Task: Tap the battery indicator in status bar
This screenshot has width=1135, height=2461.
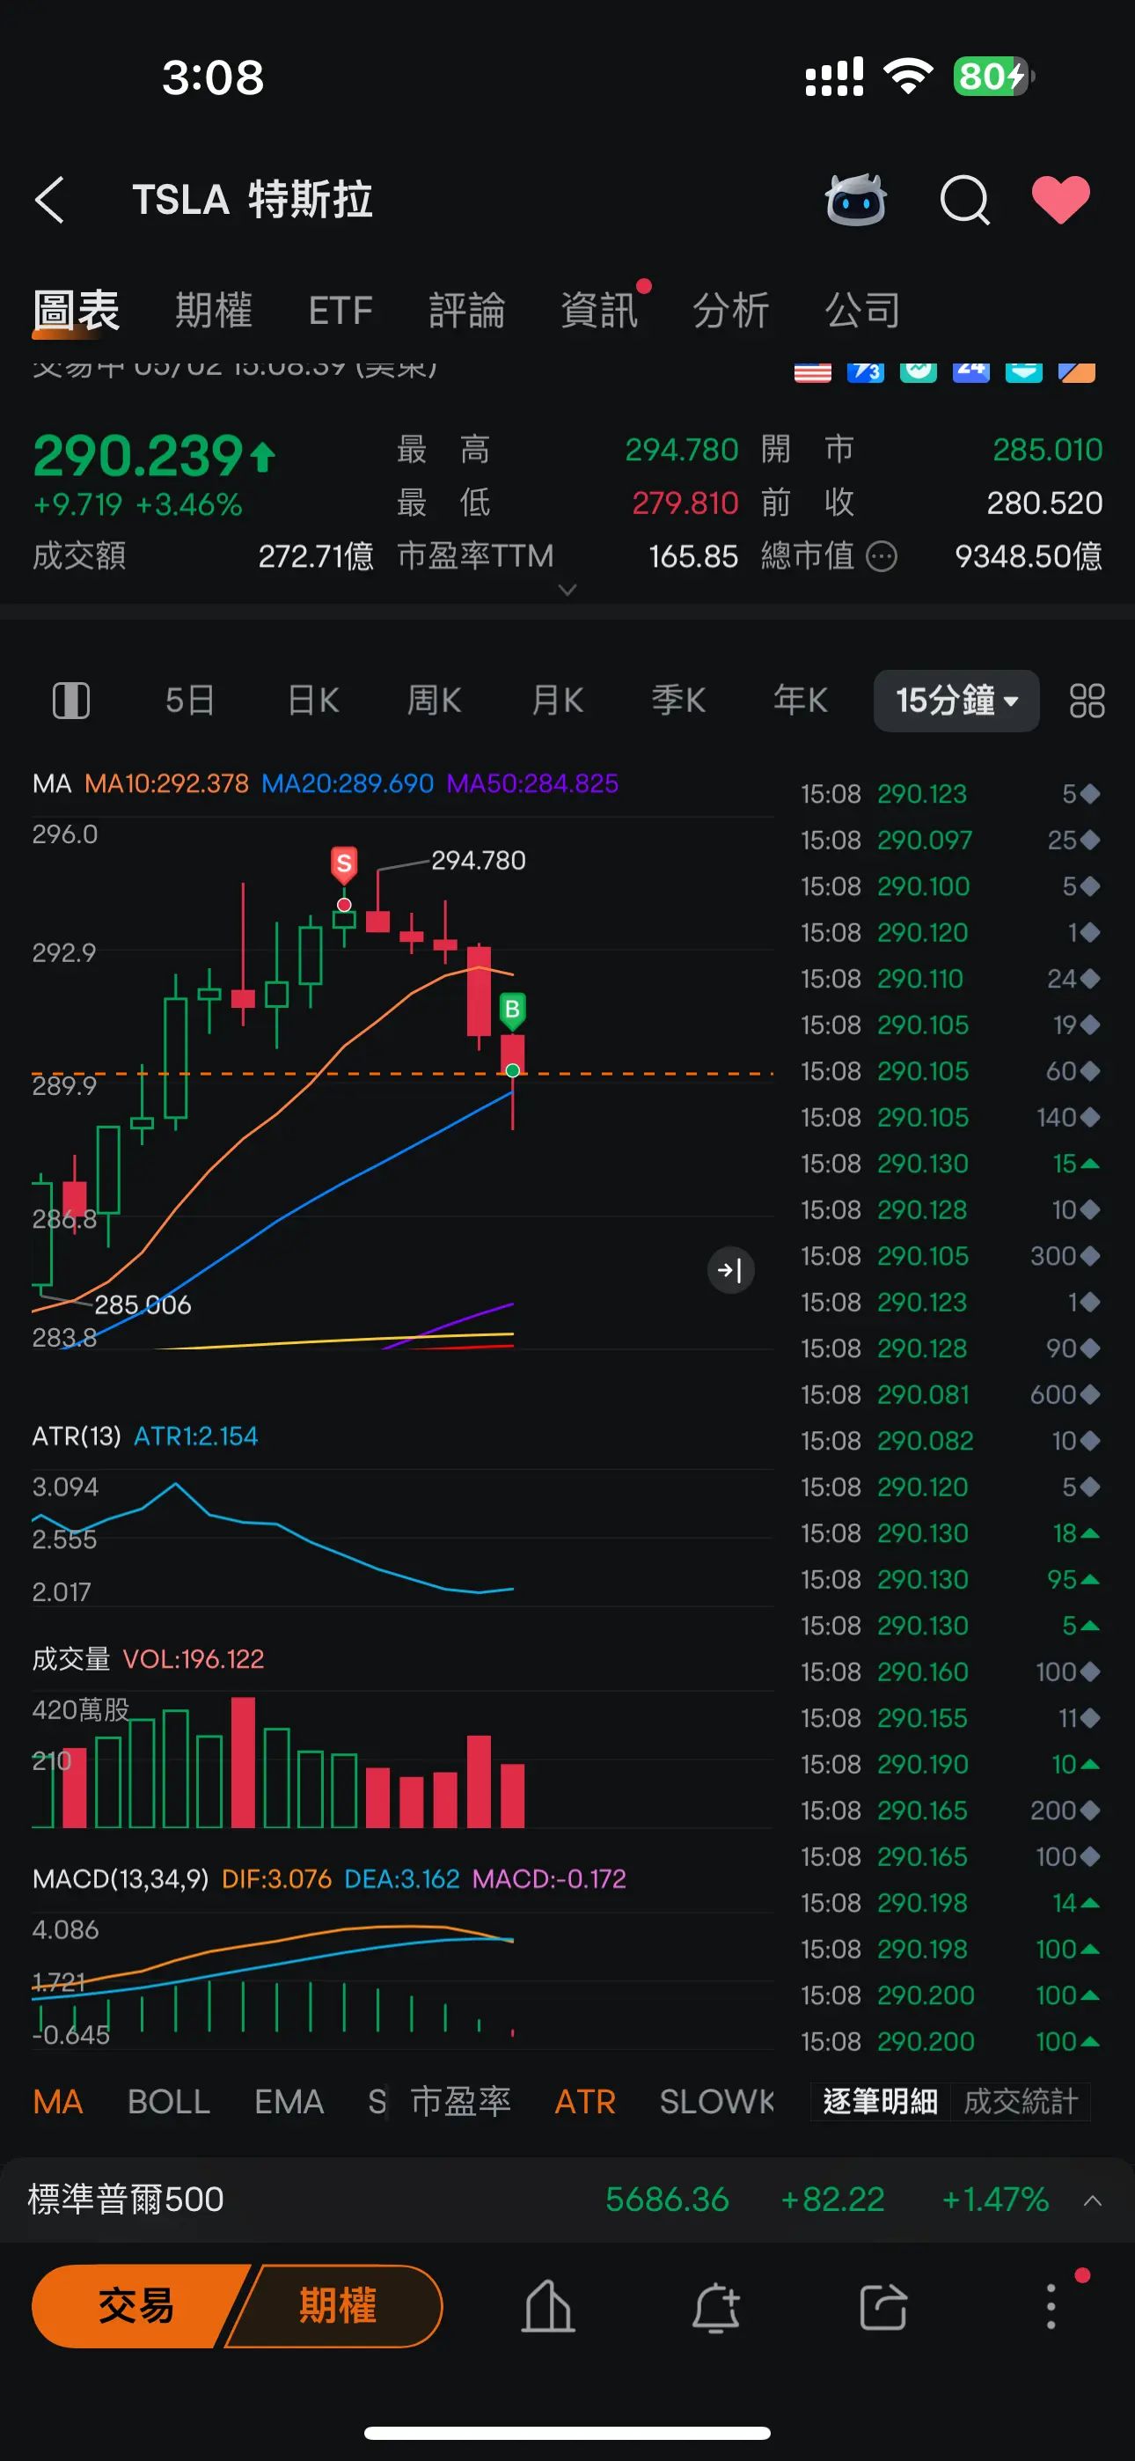Action: (993, 77)
